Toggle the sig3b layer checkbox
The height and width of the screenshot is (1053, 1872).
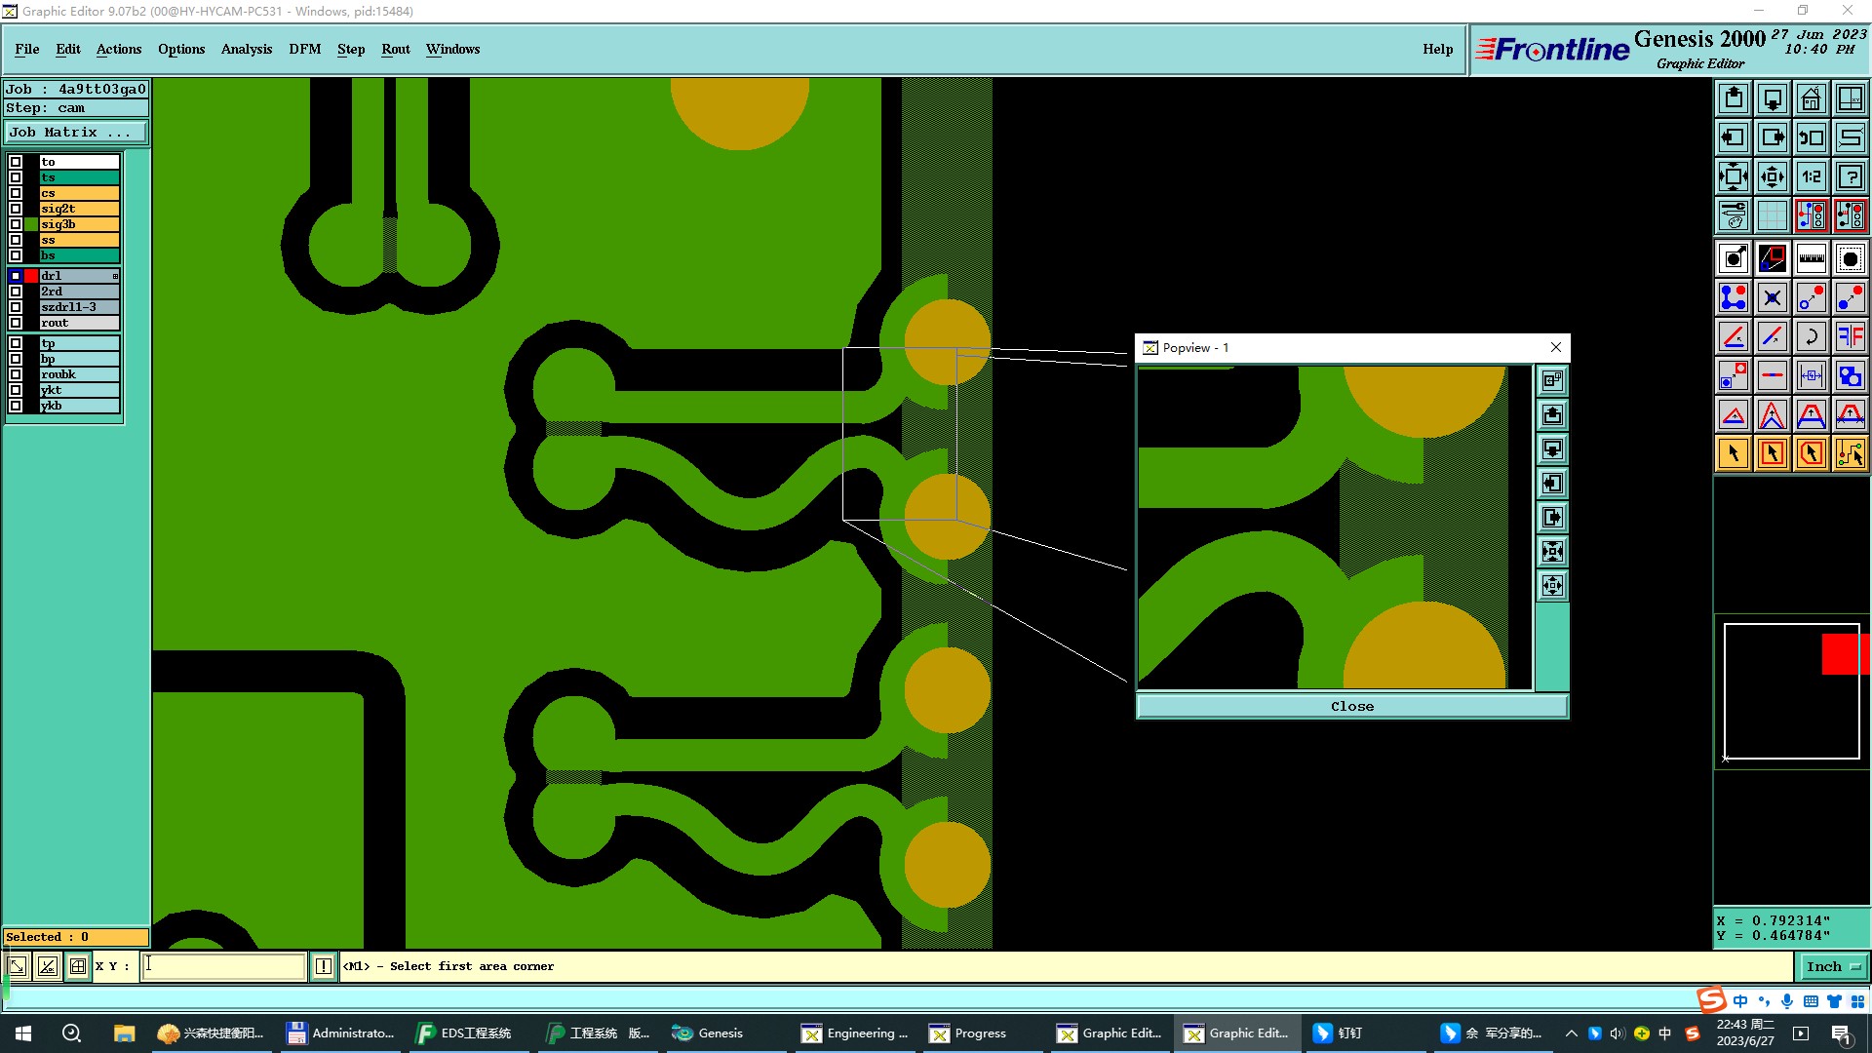[x=16, y=224]
